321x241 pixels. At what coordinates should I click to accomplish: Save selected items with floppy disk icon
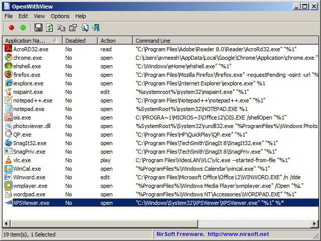(38, 28)
